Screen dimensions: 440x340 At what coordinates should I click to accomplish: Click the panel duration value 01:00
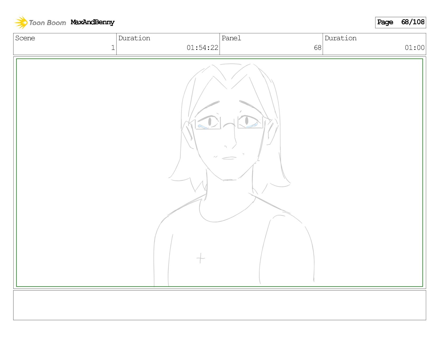(415, 48)
